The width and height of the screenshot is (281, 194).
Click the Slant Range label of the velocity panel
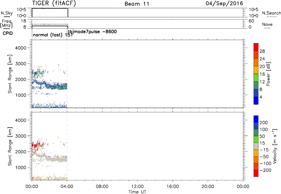pos(10,146)
